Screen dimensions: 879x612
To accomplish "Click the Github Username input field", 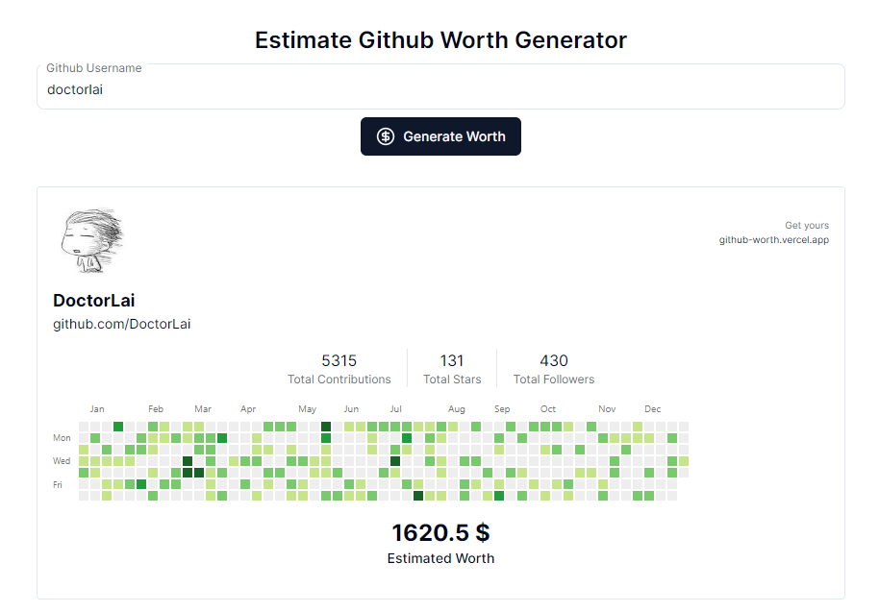I will [440, 89].
